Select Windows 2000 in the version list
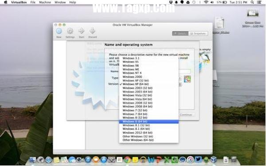This screenshot has height=166, width=266. 149,77
